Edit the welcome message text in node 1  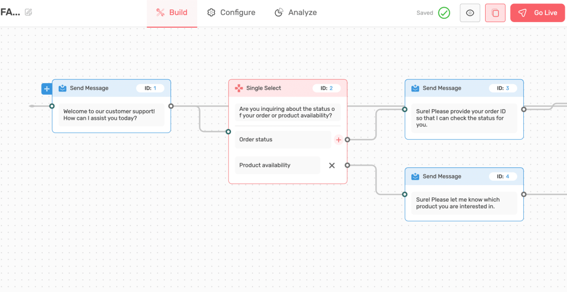(111, 115)
